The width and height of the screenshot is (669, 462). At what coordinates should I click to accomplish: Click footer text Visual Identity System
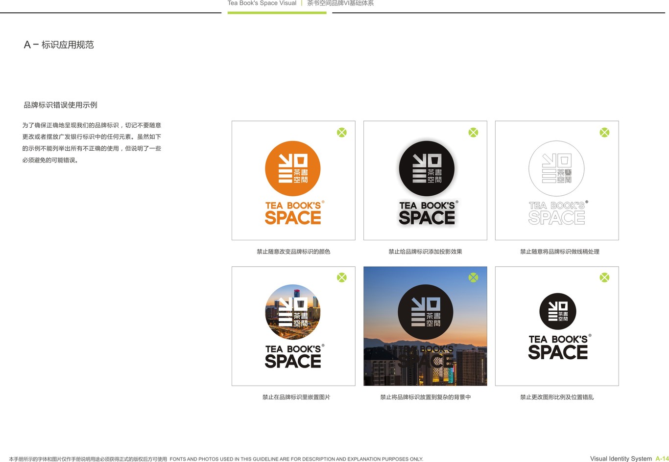pyautogui.click(x=621, y=459)
